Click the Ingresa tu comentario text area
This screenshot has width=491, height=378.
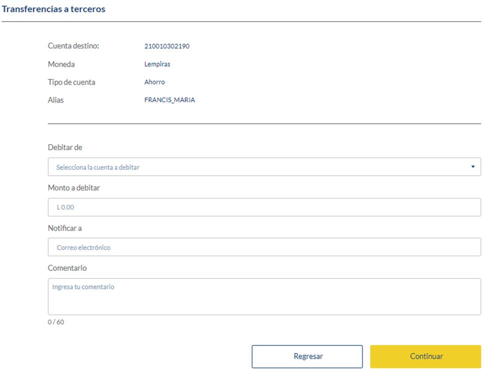click(265, 296)
